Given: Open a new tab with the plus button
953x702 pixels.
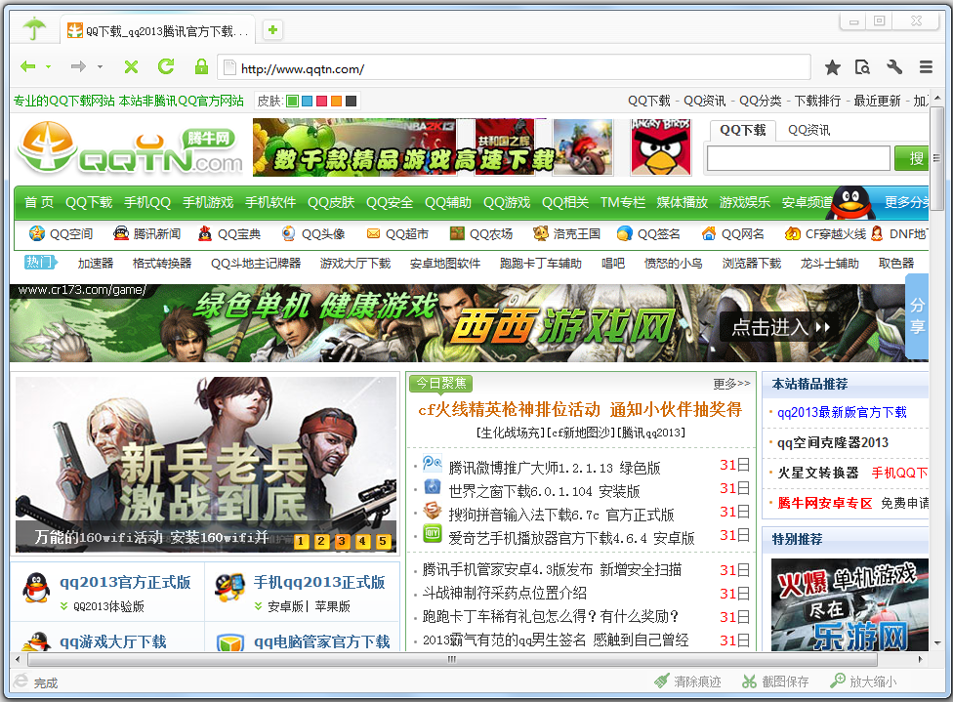Looking at the screenshot, I should tap(272, 30).
